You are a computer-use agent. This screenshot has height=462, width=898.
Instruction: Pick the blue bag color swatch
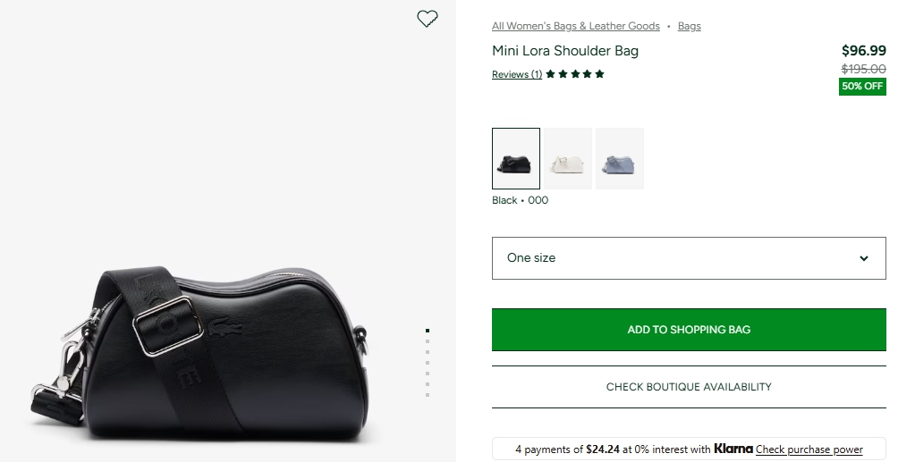(620, 159)
